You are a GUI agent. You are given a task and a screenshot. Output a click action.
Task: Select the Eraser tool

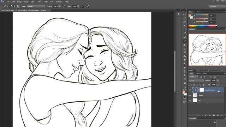coord(185,53)
